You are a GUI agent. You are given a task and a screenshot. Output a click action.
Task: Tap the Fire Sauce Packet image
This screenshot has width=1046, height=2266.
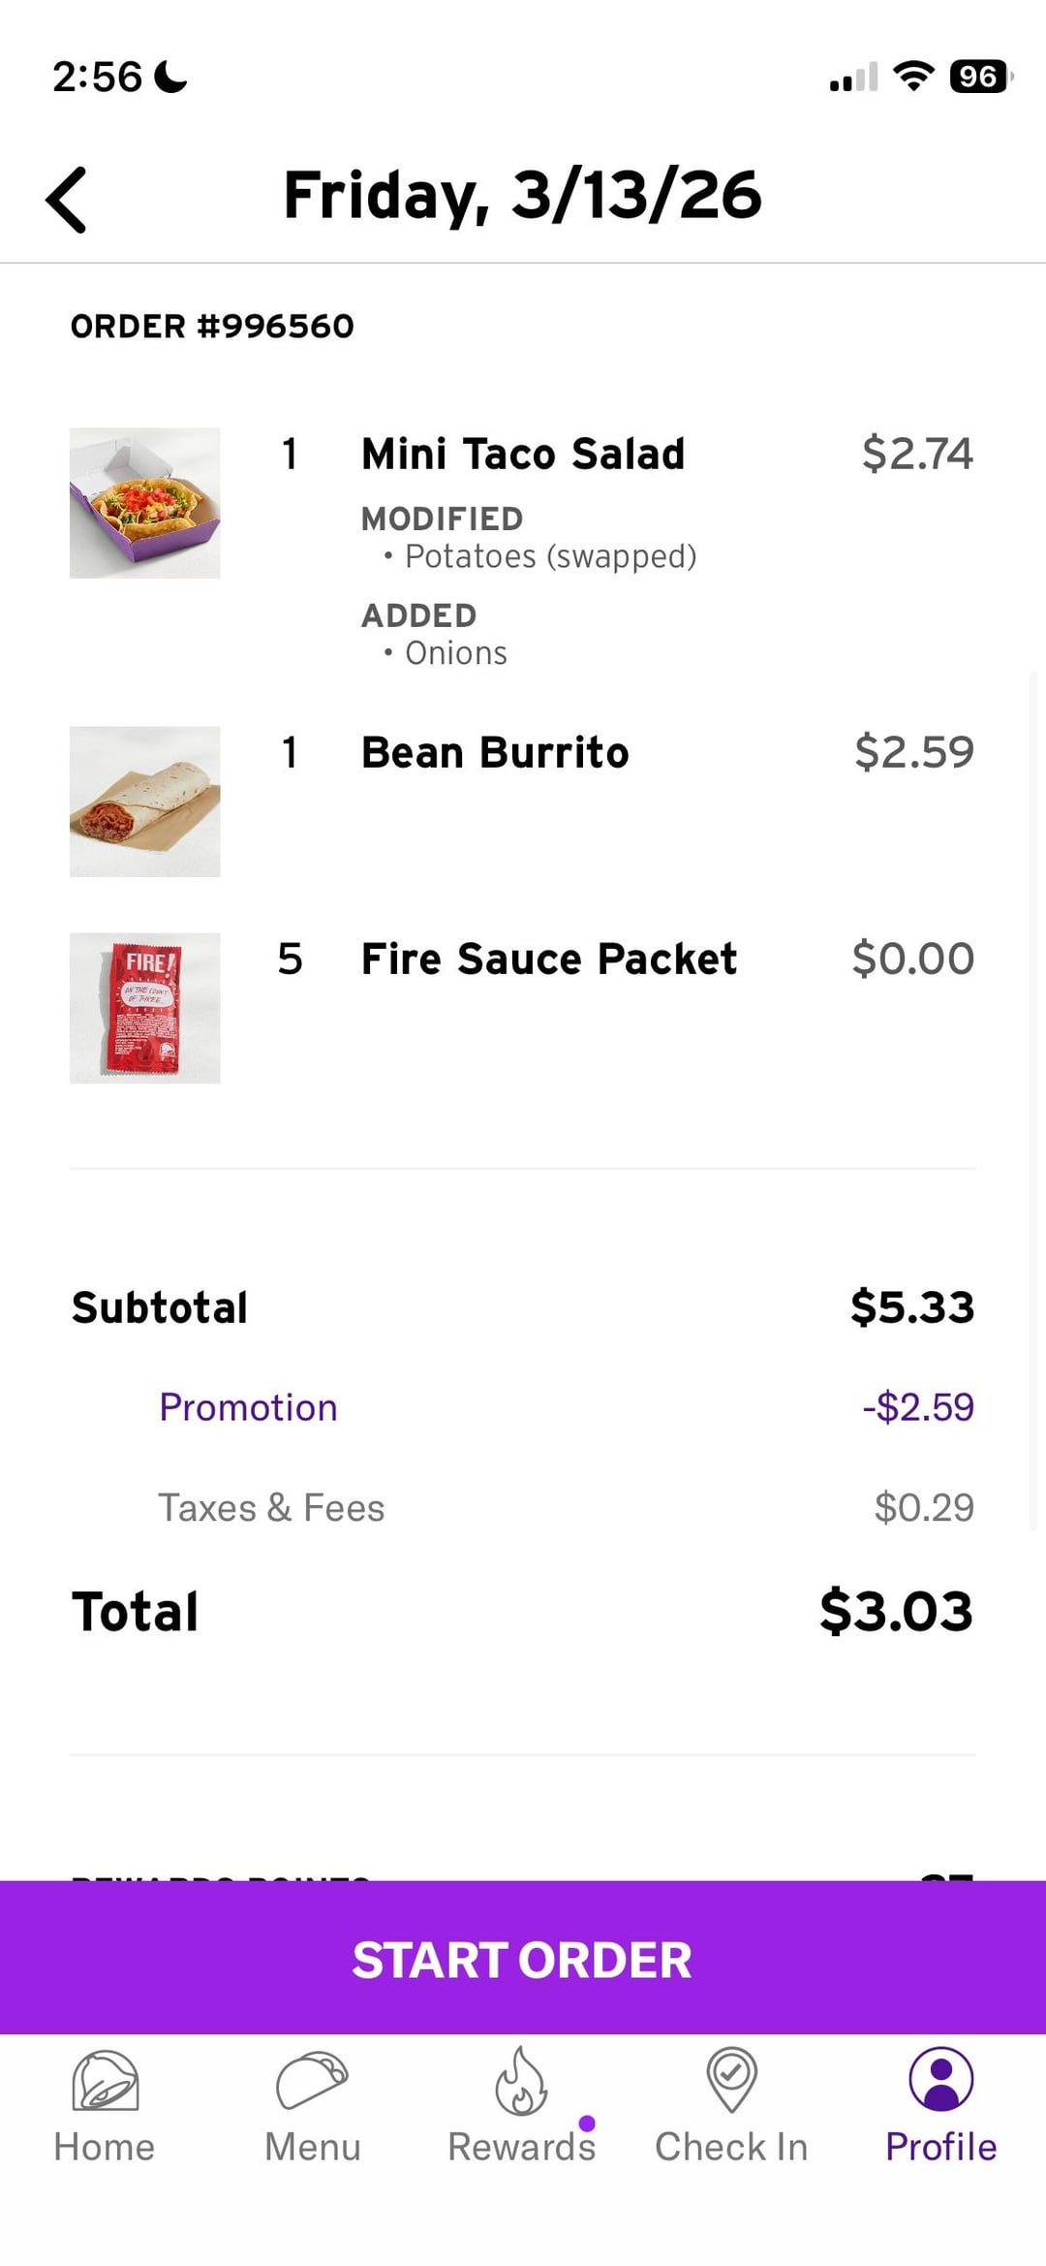pyautogui.click(x=145, y=1008)
